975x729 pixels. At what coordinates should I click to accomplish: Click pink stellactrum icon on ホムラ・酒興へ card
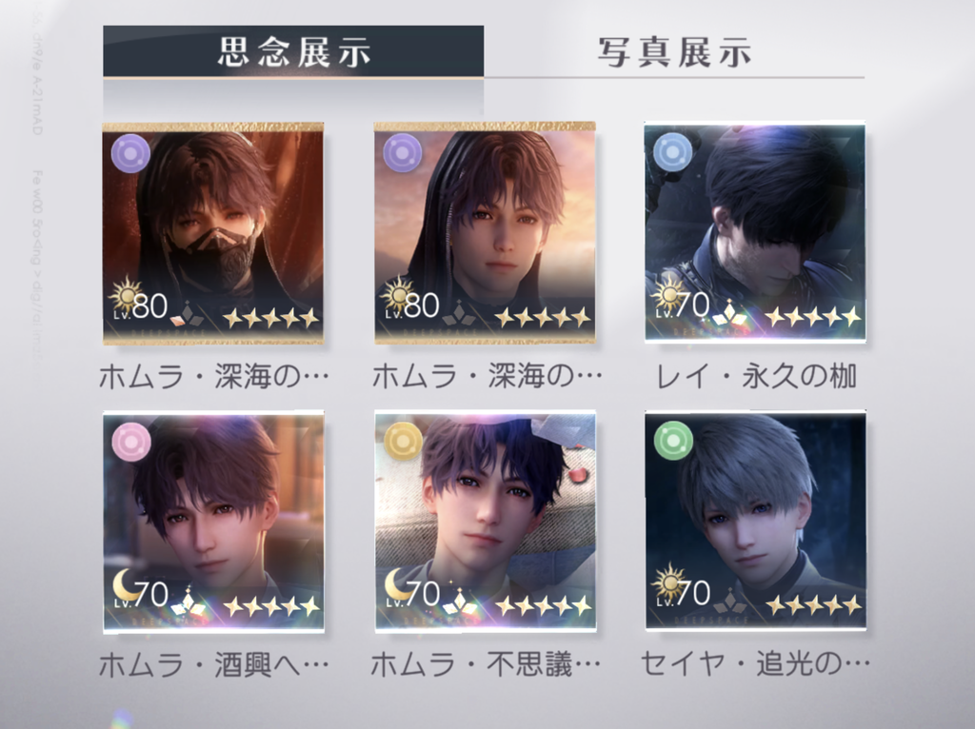pyautogui.click(x=131, y=442)
